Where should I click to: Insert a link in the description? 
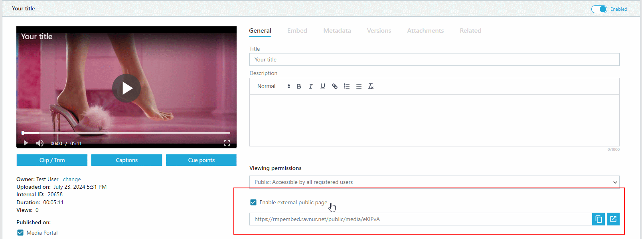334,86
